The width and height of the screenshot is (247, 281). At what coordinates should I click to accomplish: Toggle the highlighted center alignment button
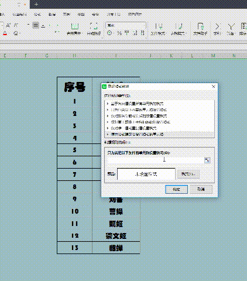(36, 25)
